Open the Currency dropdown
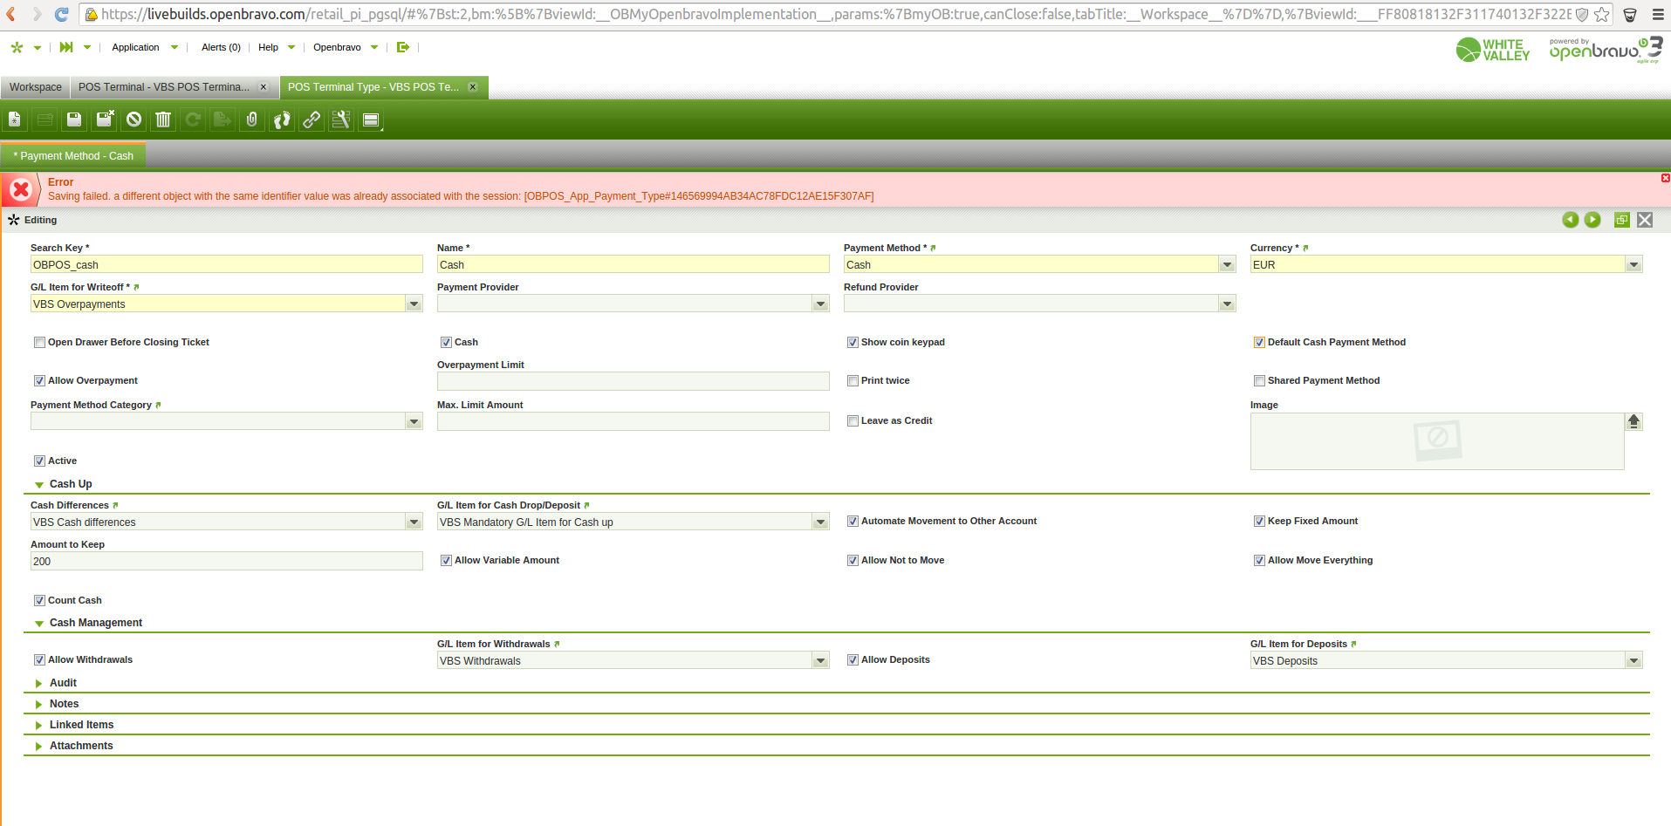The width and height of the screenshot is (1671, 826). pyautogui.click(x=1633, y=265)
